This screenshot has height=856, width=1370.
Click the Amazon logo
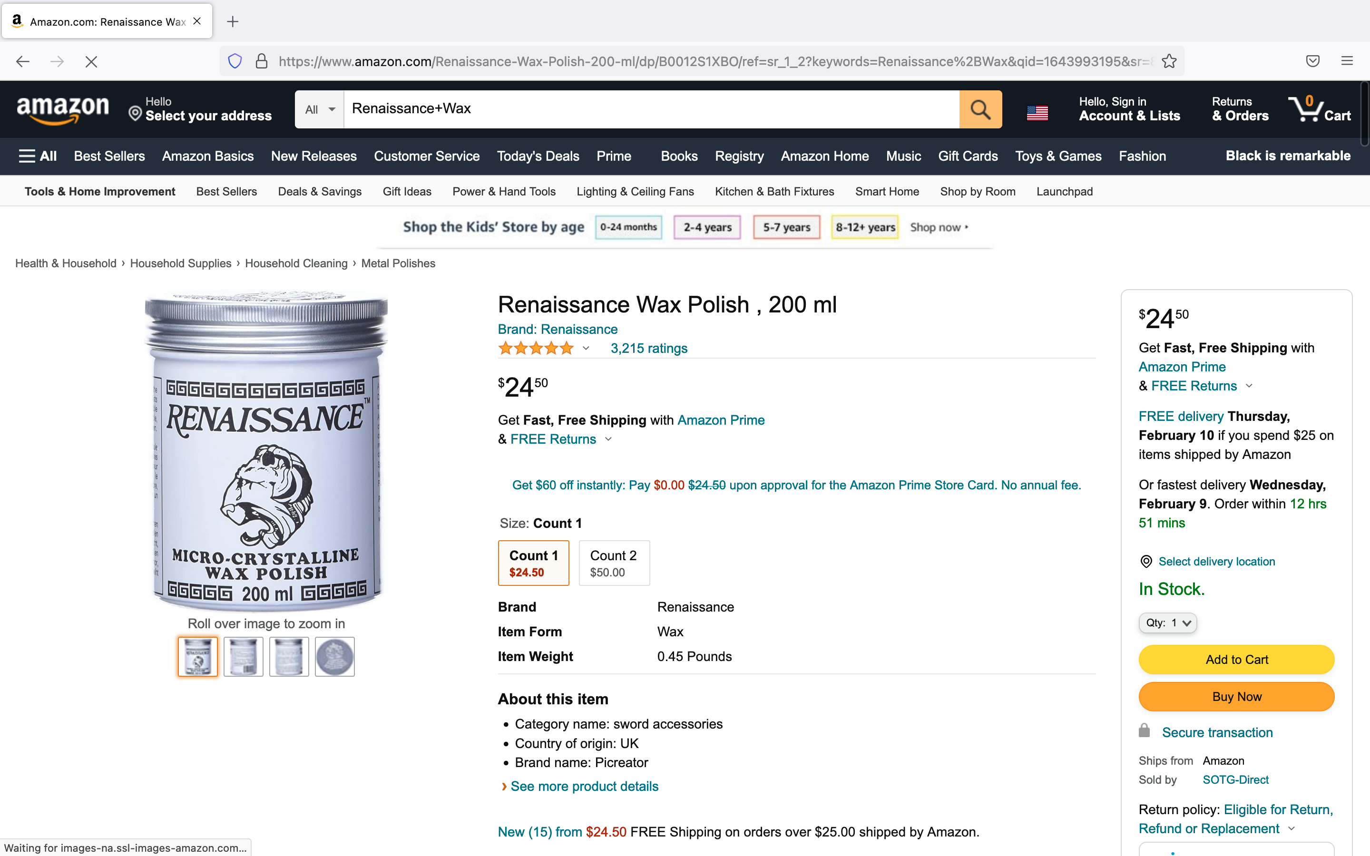point(63,109)
